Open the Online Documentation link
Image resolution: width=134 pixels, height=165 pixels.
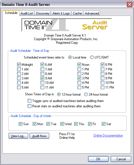[x=108, y=135]
